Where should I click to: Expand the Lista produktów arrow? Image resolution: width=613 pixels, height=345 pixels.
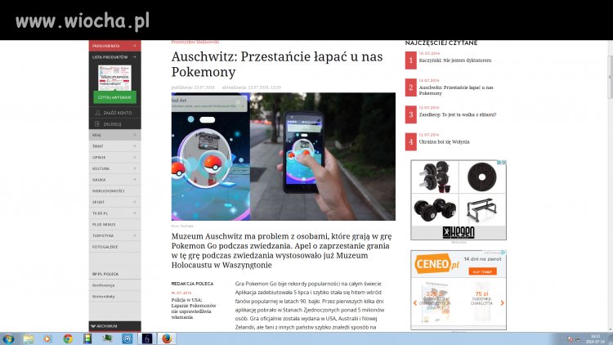pyautogui.click(x=135, y=56)
